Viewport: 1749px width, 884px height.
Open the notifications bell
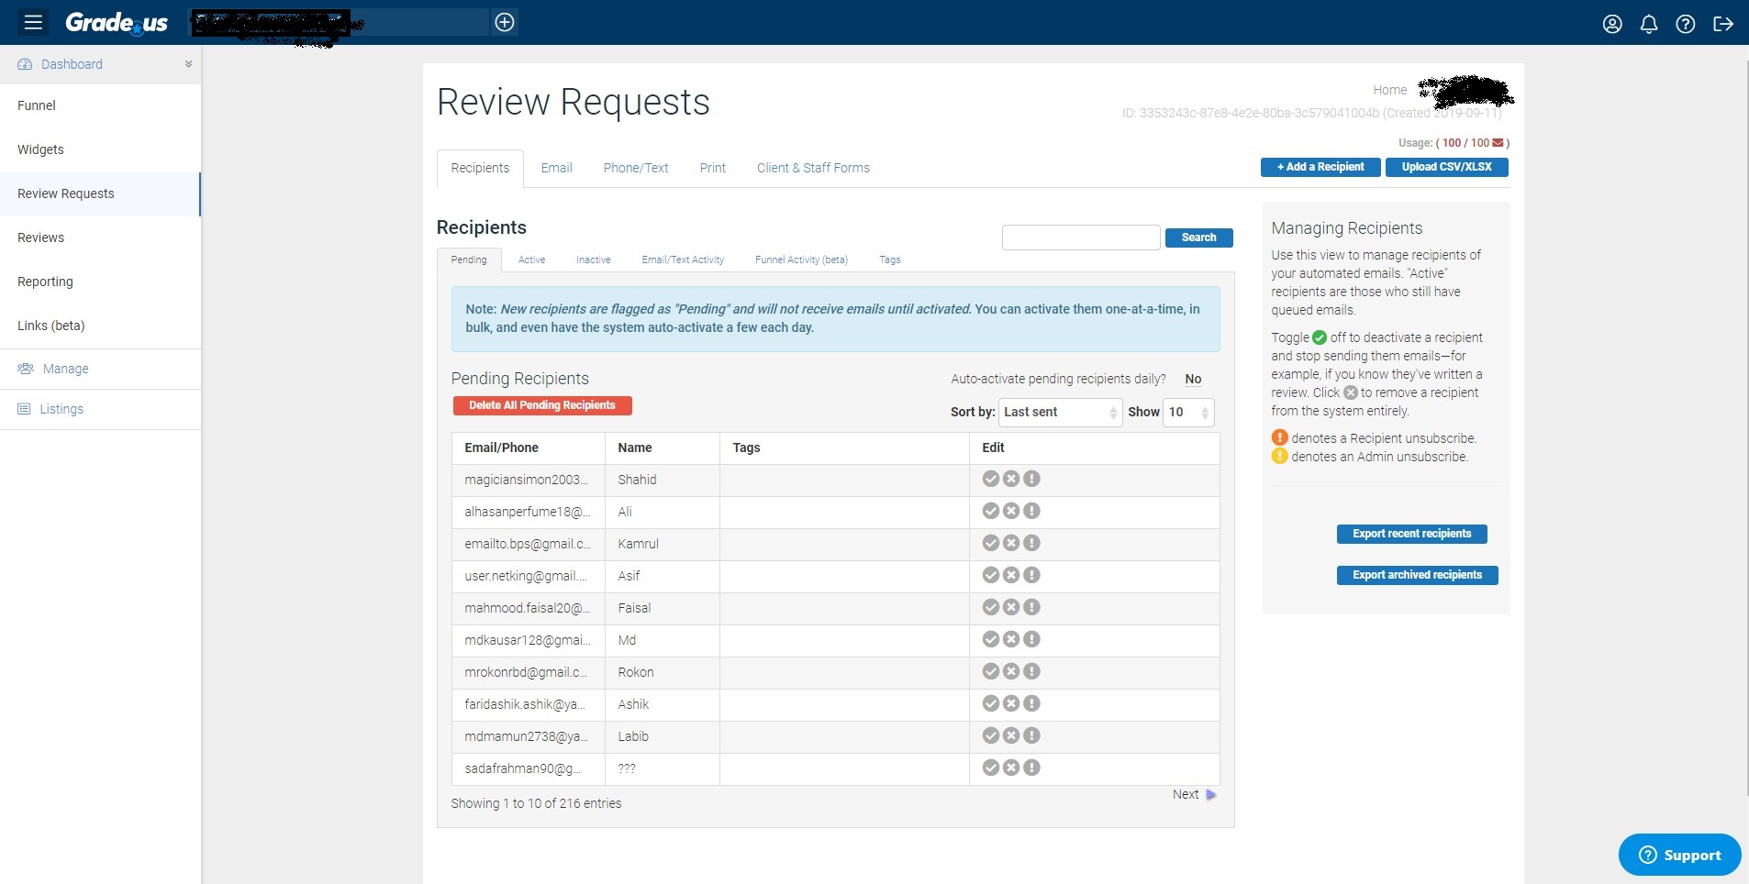pos(1649,24)
